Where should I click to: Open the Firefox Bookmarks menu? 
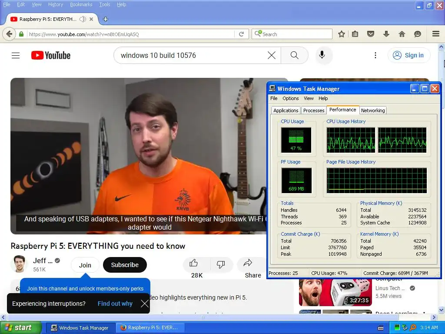point(81,4)
